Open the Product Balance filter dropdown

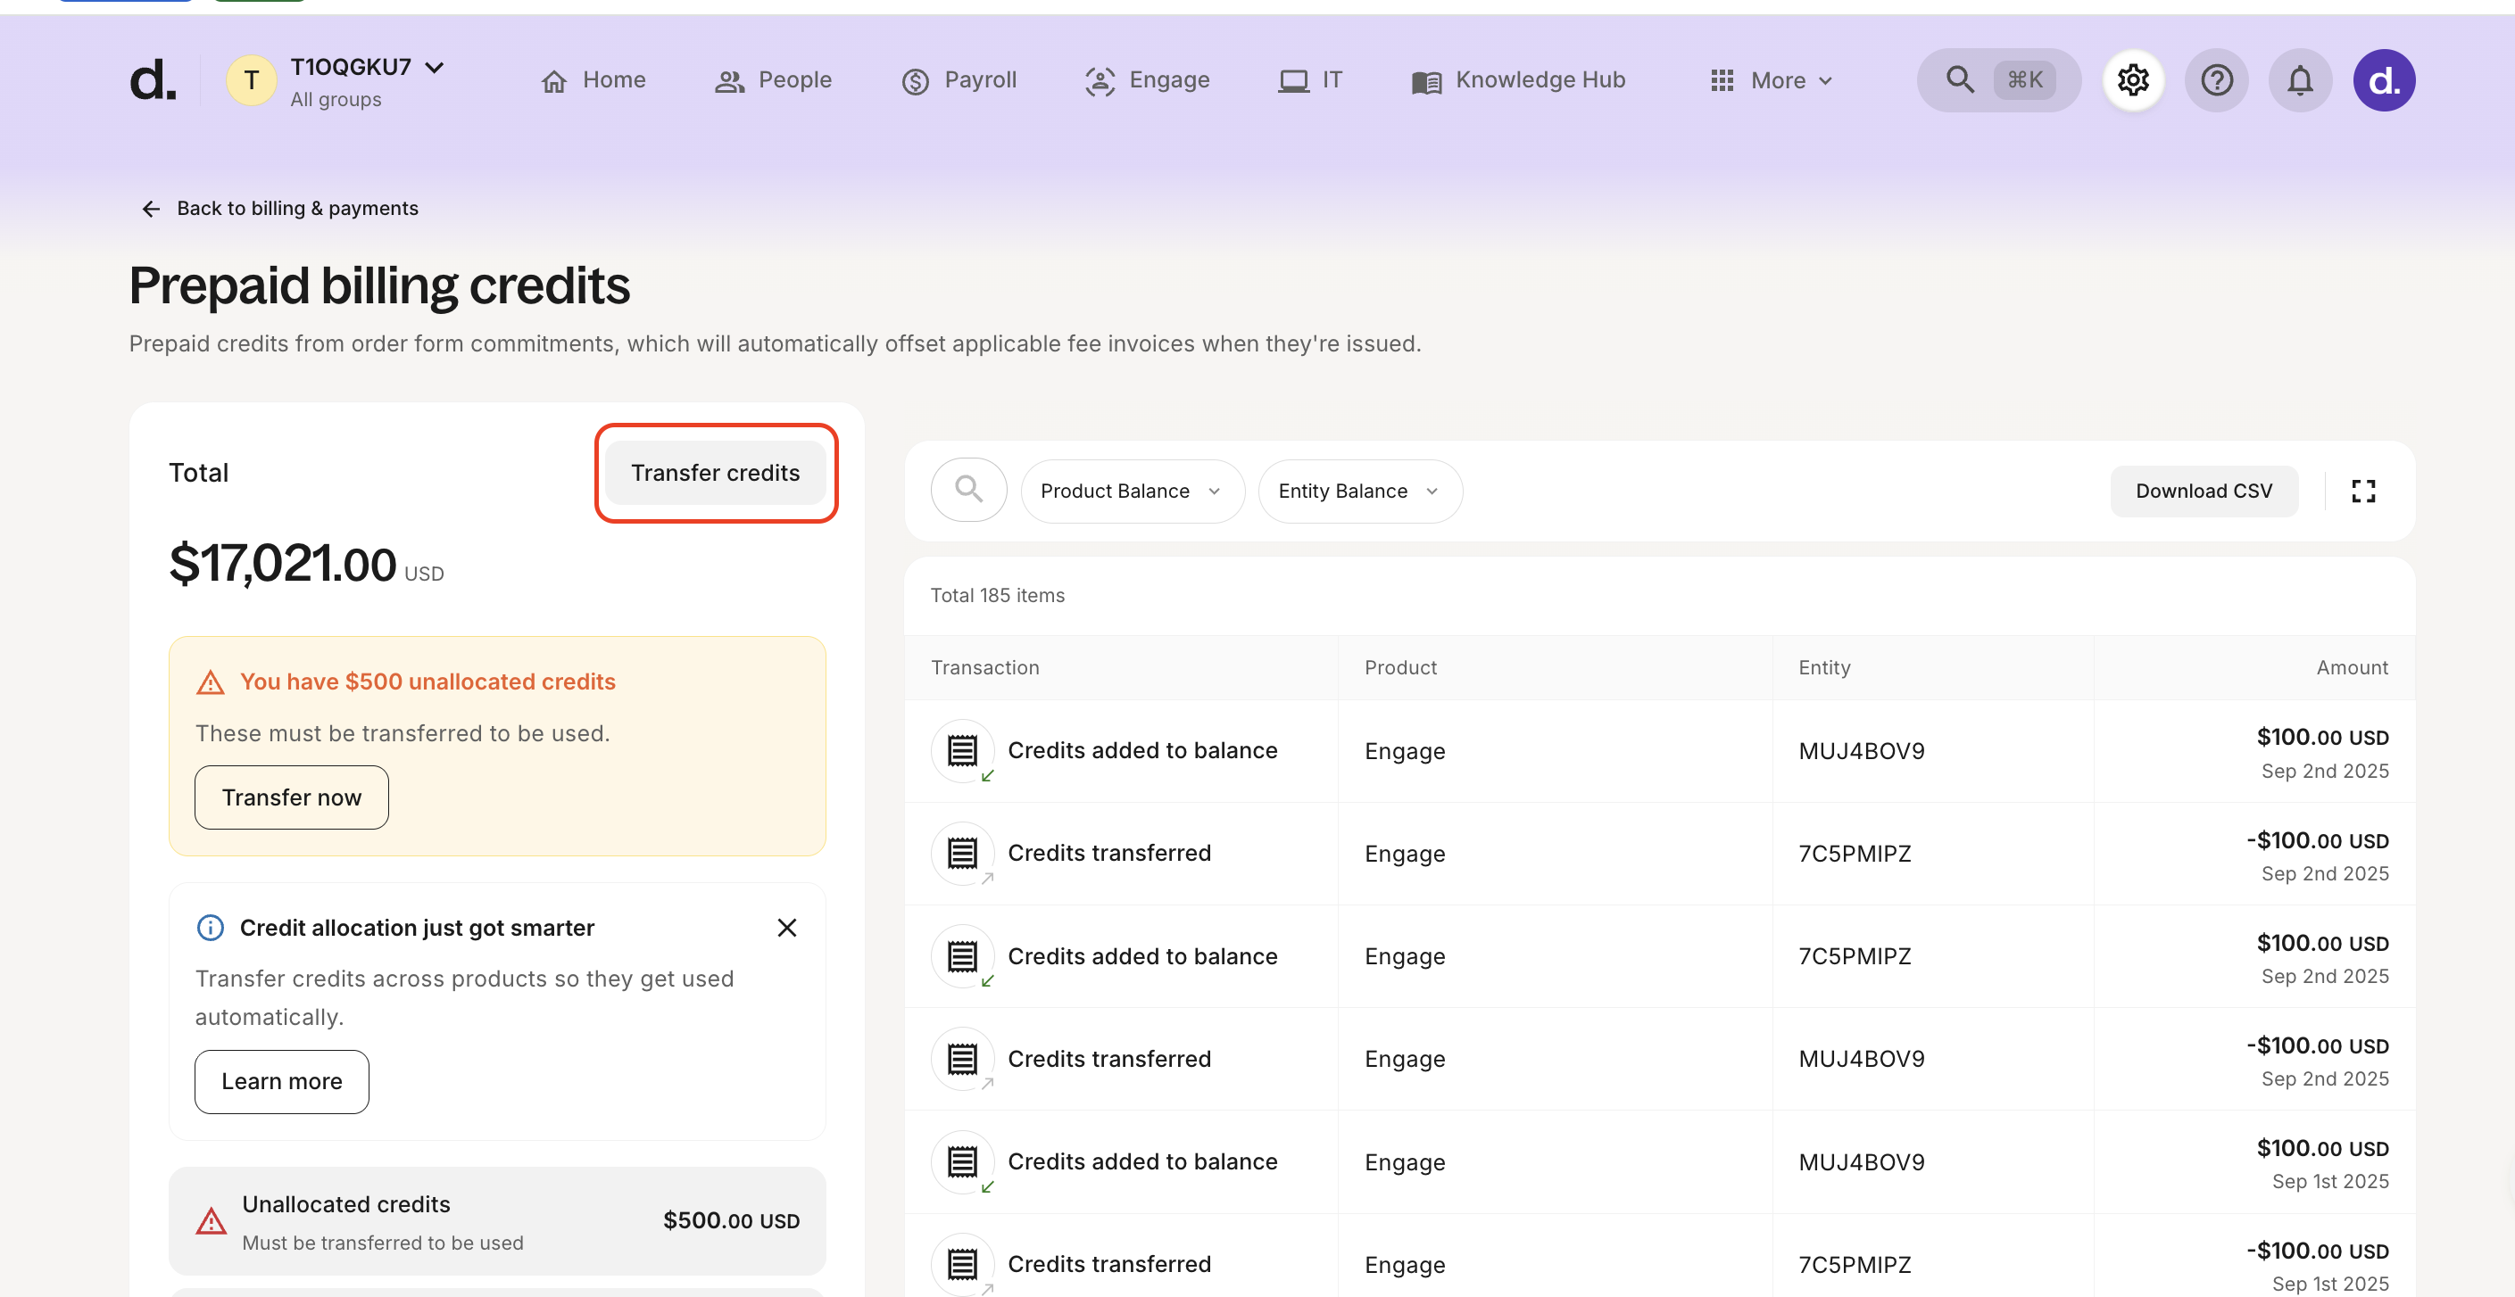point(1132,491)
